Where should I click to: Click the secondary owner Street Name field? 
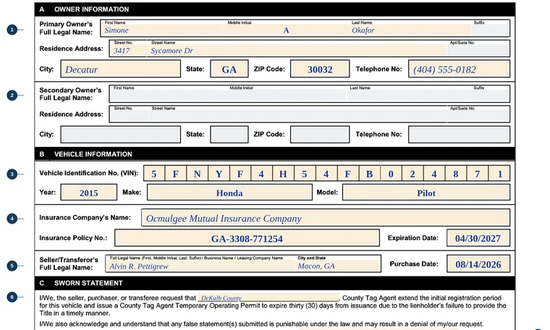click(x=298, y=114)
